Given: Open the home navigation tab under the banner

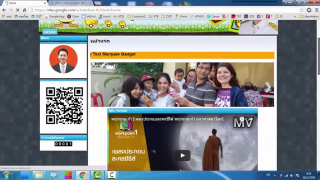Looking at the screenshot, I should click(x=49, y=32).
